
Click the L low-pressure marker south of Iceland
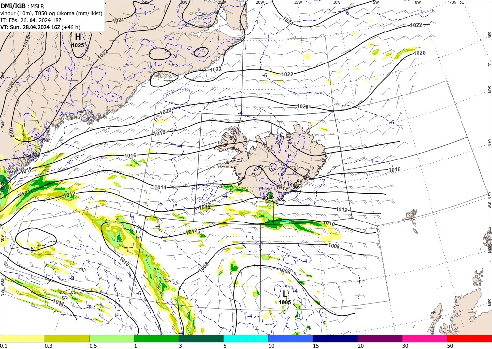(x=285, y=294)
